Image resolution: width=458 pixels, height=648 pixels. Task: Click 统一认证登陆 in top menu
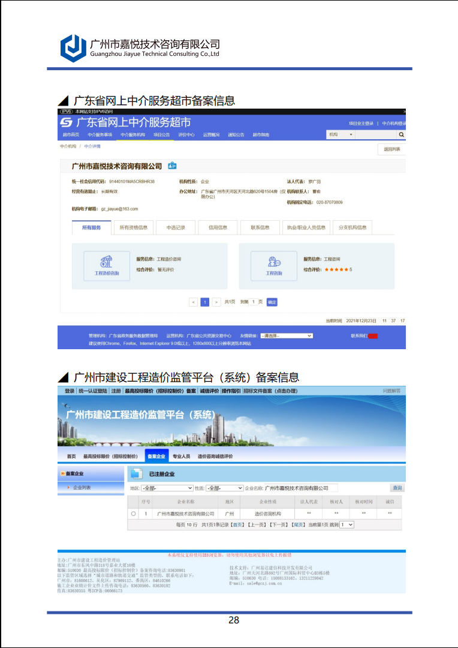pyautogui.click(x=93, y=391)
